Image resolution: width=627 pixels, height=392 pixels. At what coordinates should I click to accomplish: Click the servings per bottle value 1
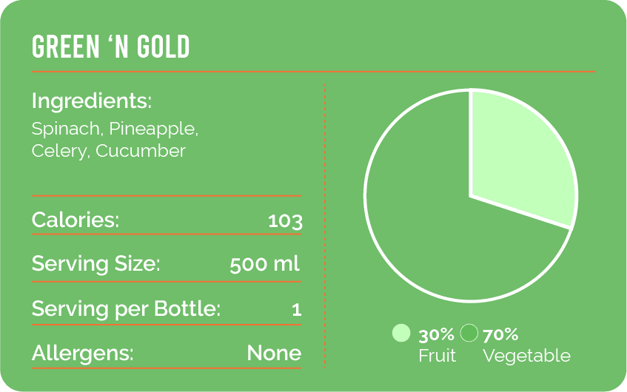tap(296, 309)
